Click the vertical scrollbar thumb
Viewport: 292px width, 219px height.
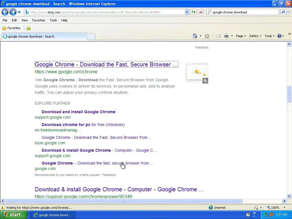coord(289,94)
